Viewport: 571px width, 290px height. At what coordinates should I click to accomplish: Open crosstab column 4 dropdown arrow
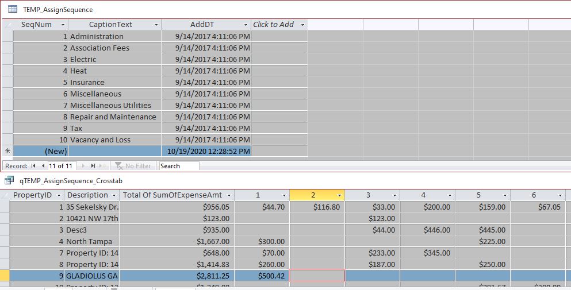point(450,195)
